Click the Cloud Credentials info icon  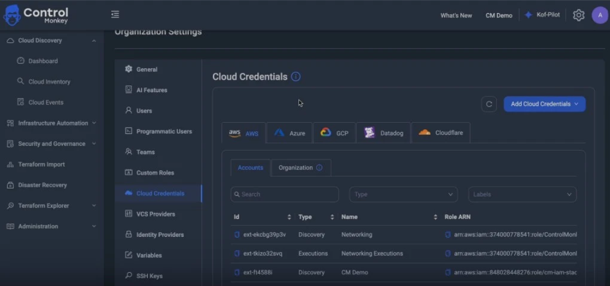295,77
